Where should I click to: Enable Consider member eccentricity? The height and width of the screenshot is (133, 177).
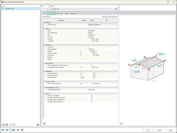pyautogui.click(x=92, y=98)
